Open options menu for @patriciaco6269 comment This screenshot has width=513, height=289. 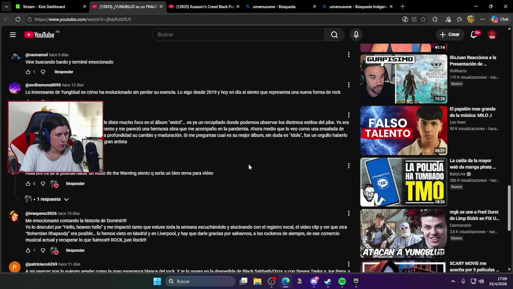(x=349, y=264)
